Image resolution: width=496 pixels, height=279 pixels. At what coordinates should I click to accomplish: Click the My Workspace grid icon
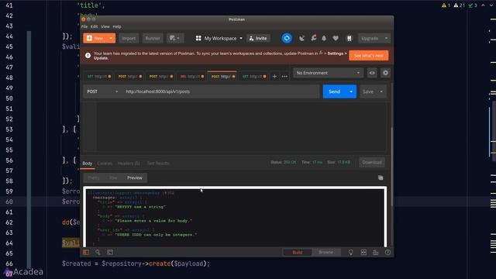(198, 38)
